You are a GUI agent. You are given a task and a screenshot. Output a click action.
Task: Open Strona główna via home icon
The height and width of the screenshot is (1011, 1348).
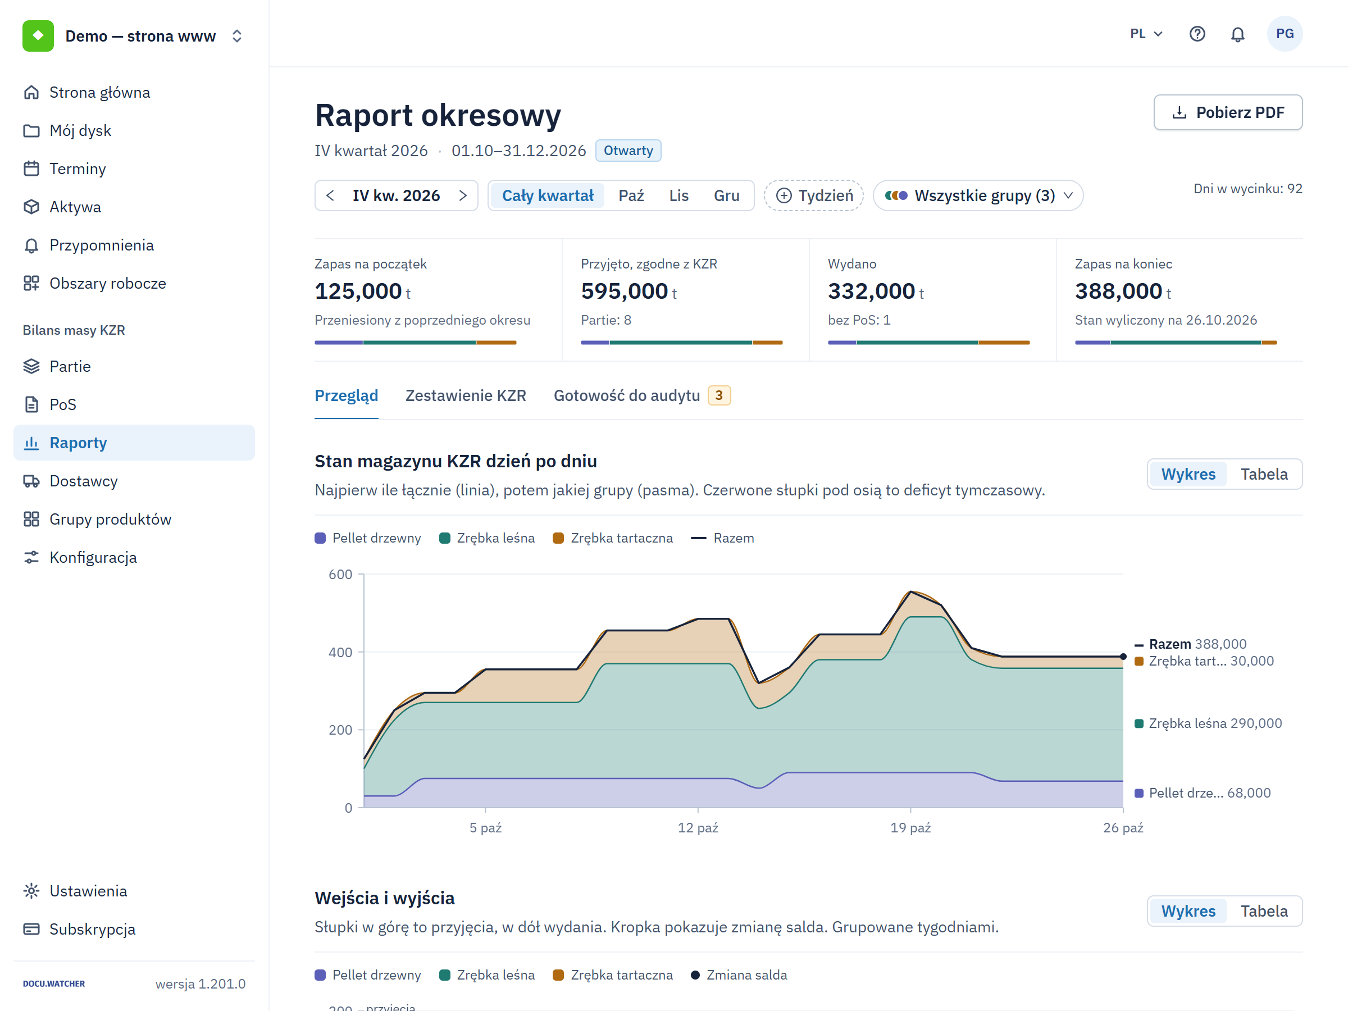[31, 93]
